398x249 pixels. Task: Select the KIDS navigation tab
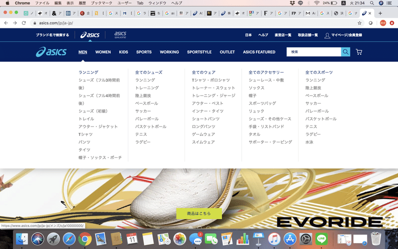tap(123, 52)
